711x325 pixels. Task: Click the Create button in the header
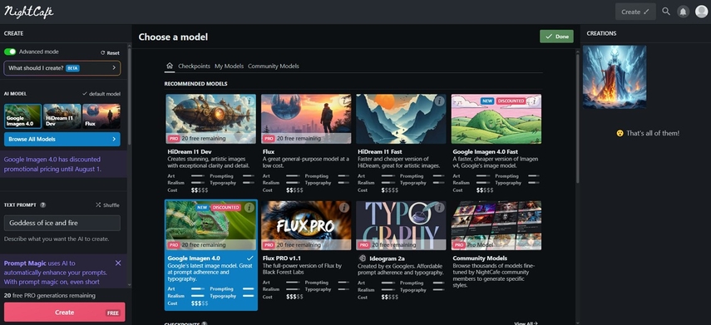pos(635,12)
